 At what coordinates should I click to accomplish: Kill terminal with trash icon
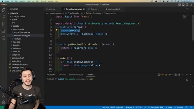tap(179, 75)
